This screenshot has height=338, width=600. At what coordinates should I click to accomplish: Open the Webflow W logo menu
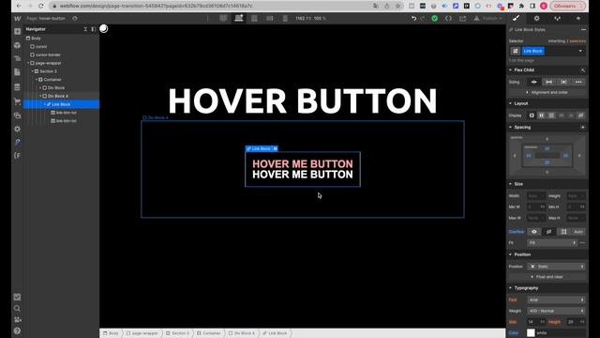click(18, 19)
